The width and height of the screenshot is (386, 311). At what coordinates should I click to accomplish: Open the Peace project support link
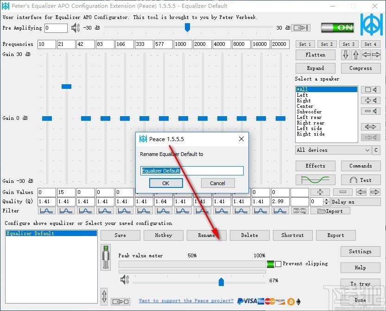click(186, 301)
